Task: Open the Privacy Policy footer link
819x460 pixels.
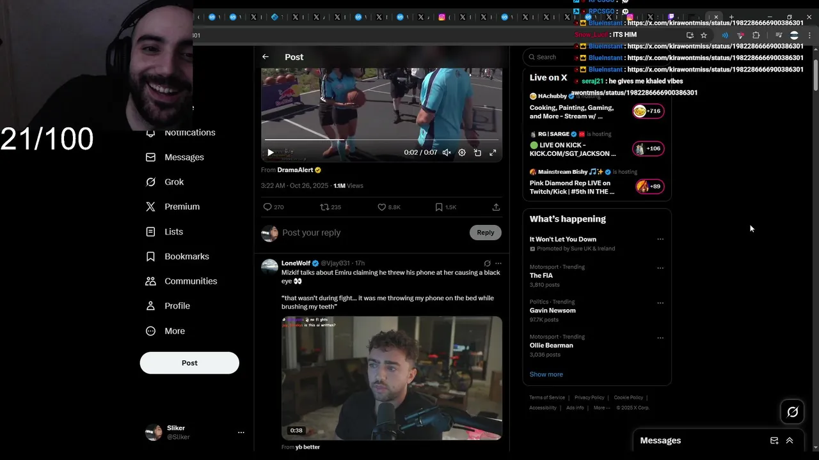Action: (589, 397)
